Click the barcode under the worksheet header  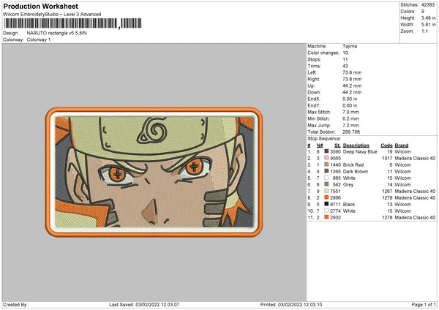pyautogui.click(x=72, y=23)
